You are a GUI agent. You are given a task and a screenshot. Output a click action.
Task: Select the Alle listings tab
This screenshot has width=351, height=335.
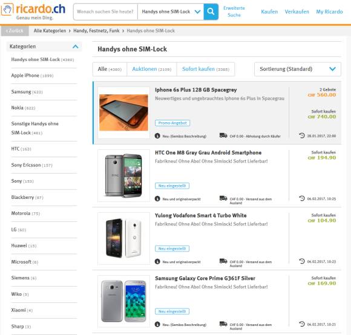coord(110,69)
